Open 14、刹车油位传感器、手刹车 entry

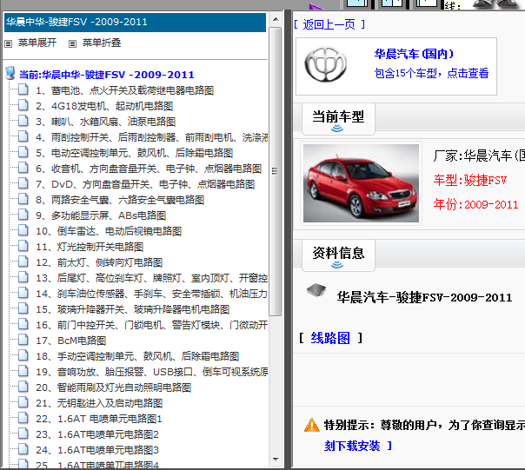tap(151, 294)
